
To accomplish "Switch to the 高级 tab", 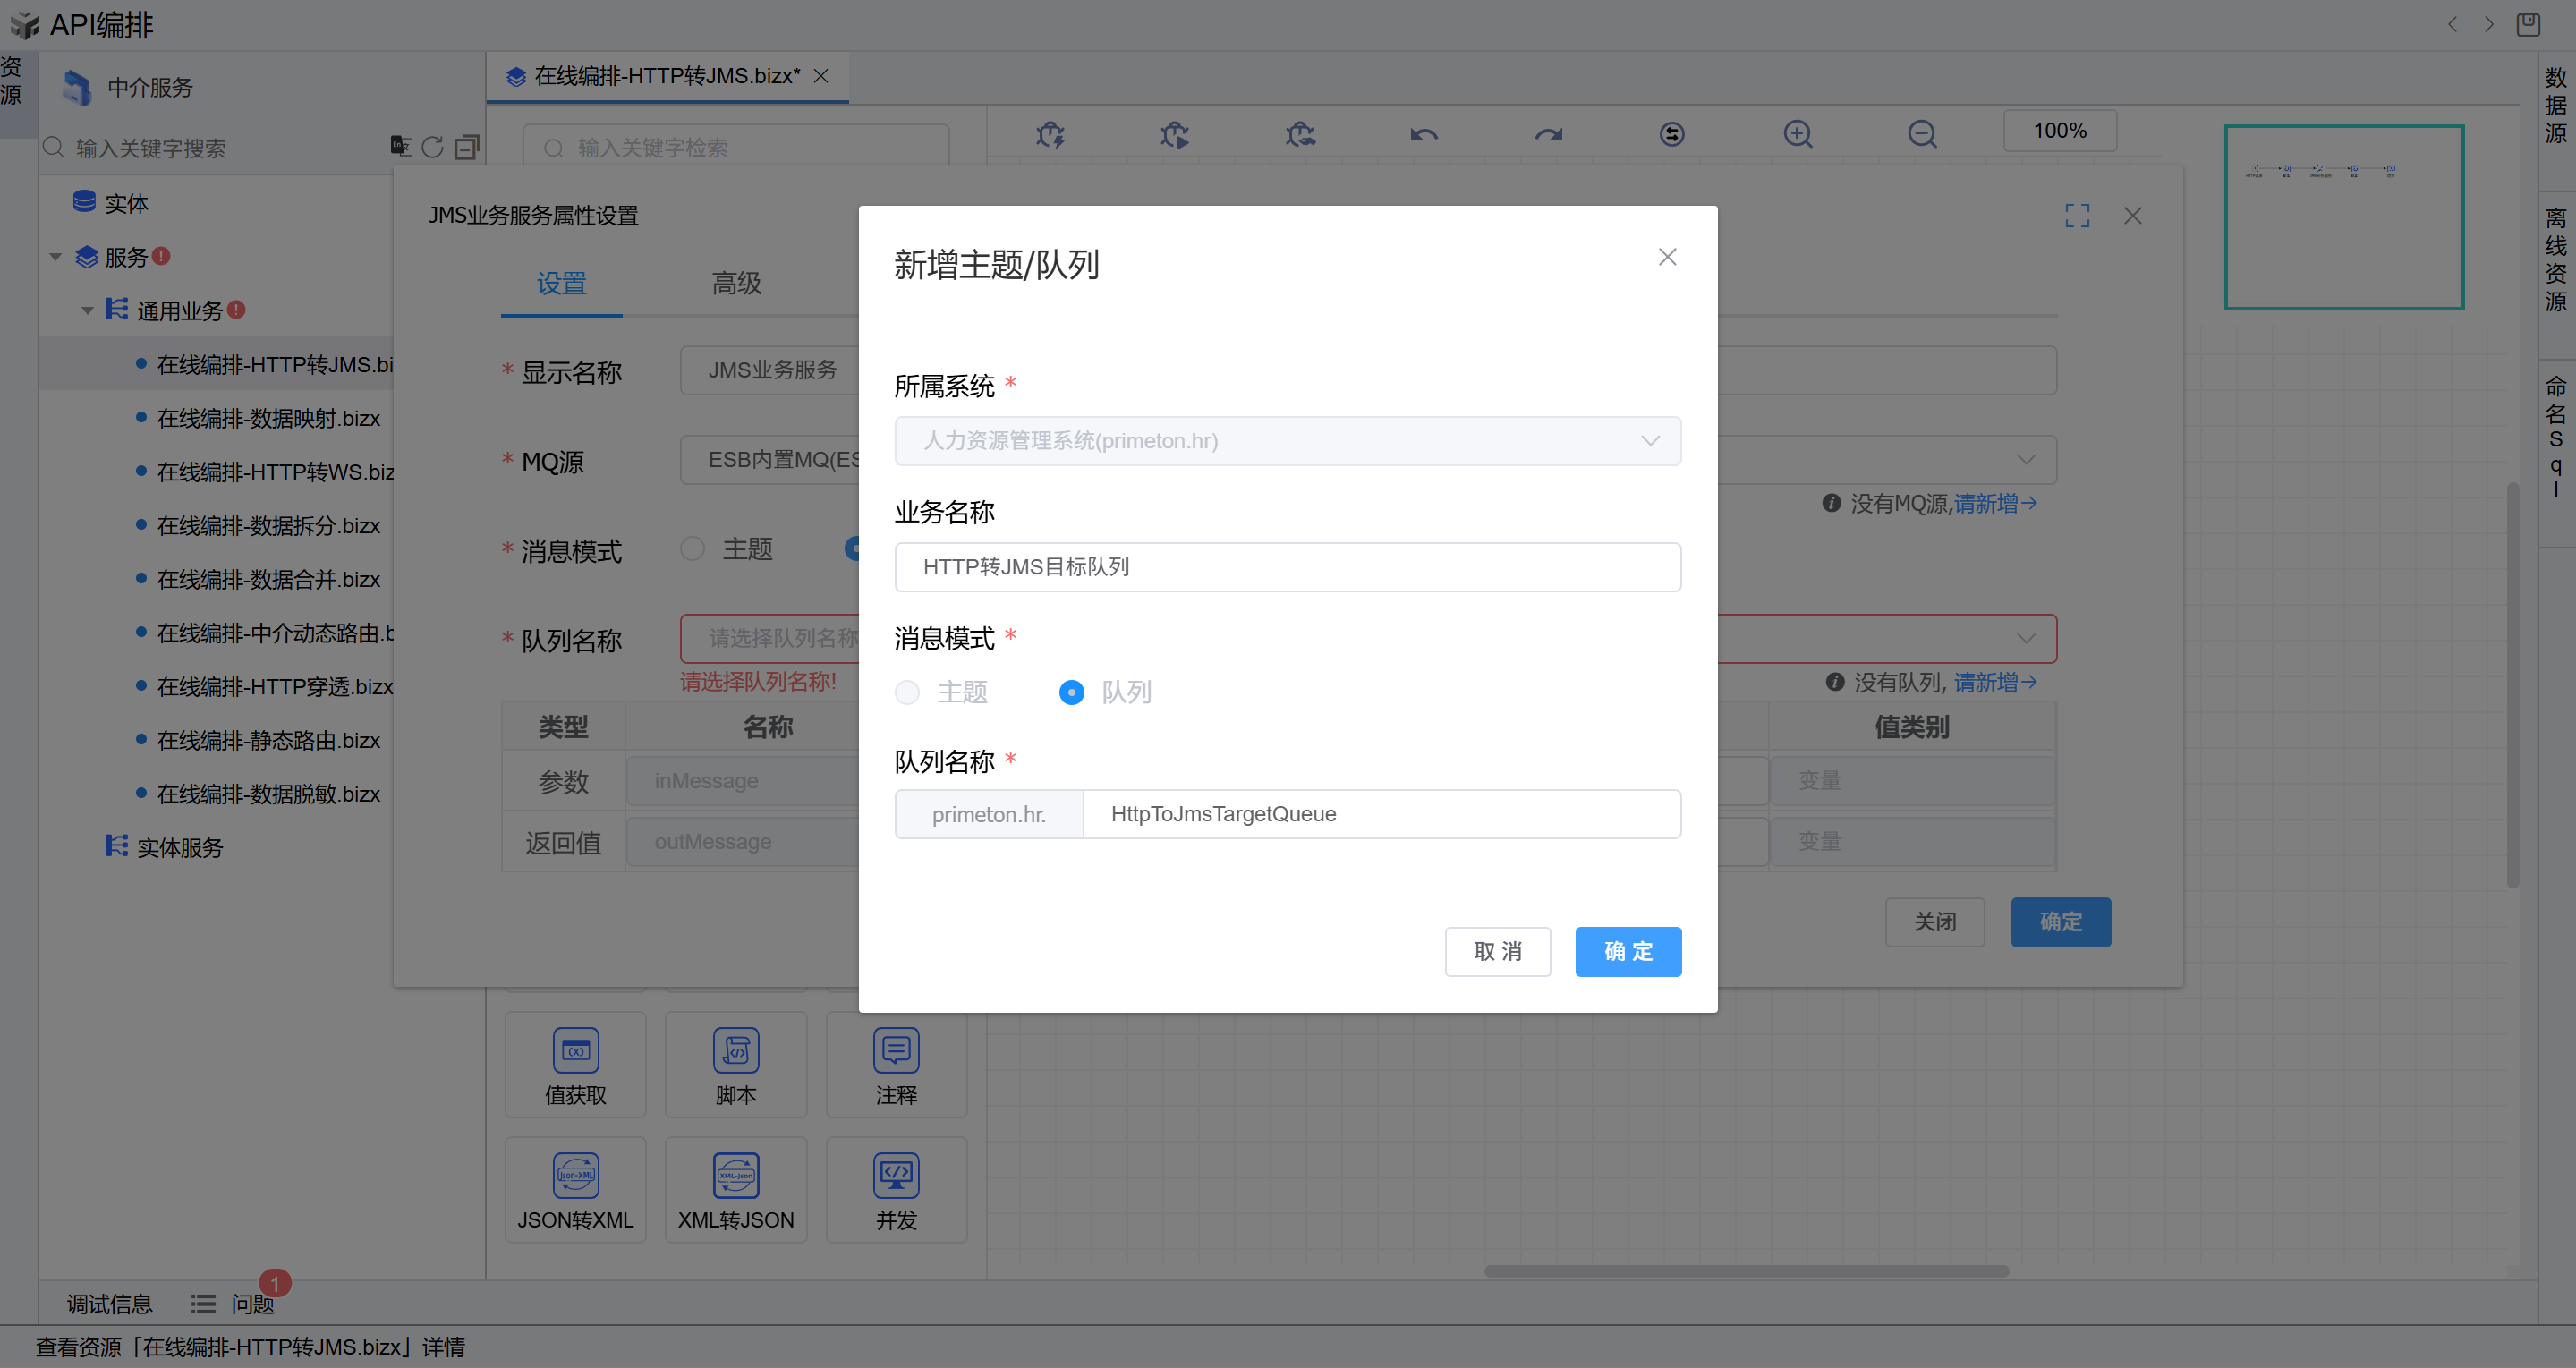I will pyautogui.click(x=736, y=283).
